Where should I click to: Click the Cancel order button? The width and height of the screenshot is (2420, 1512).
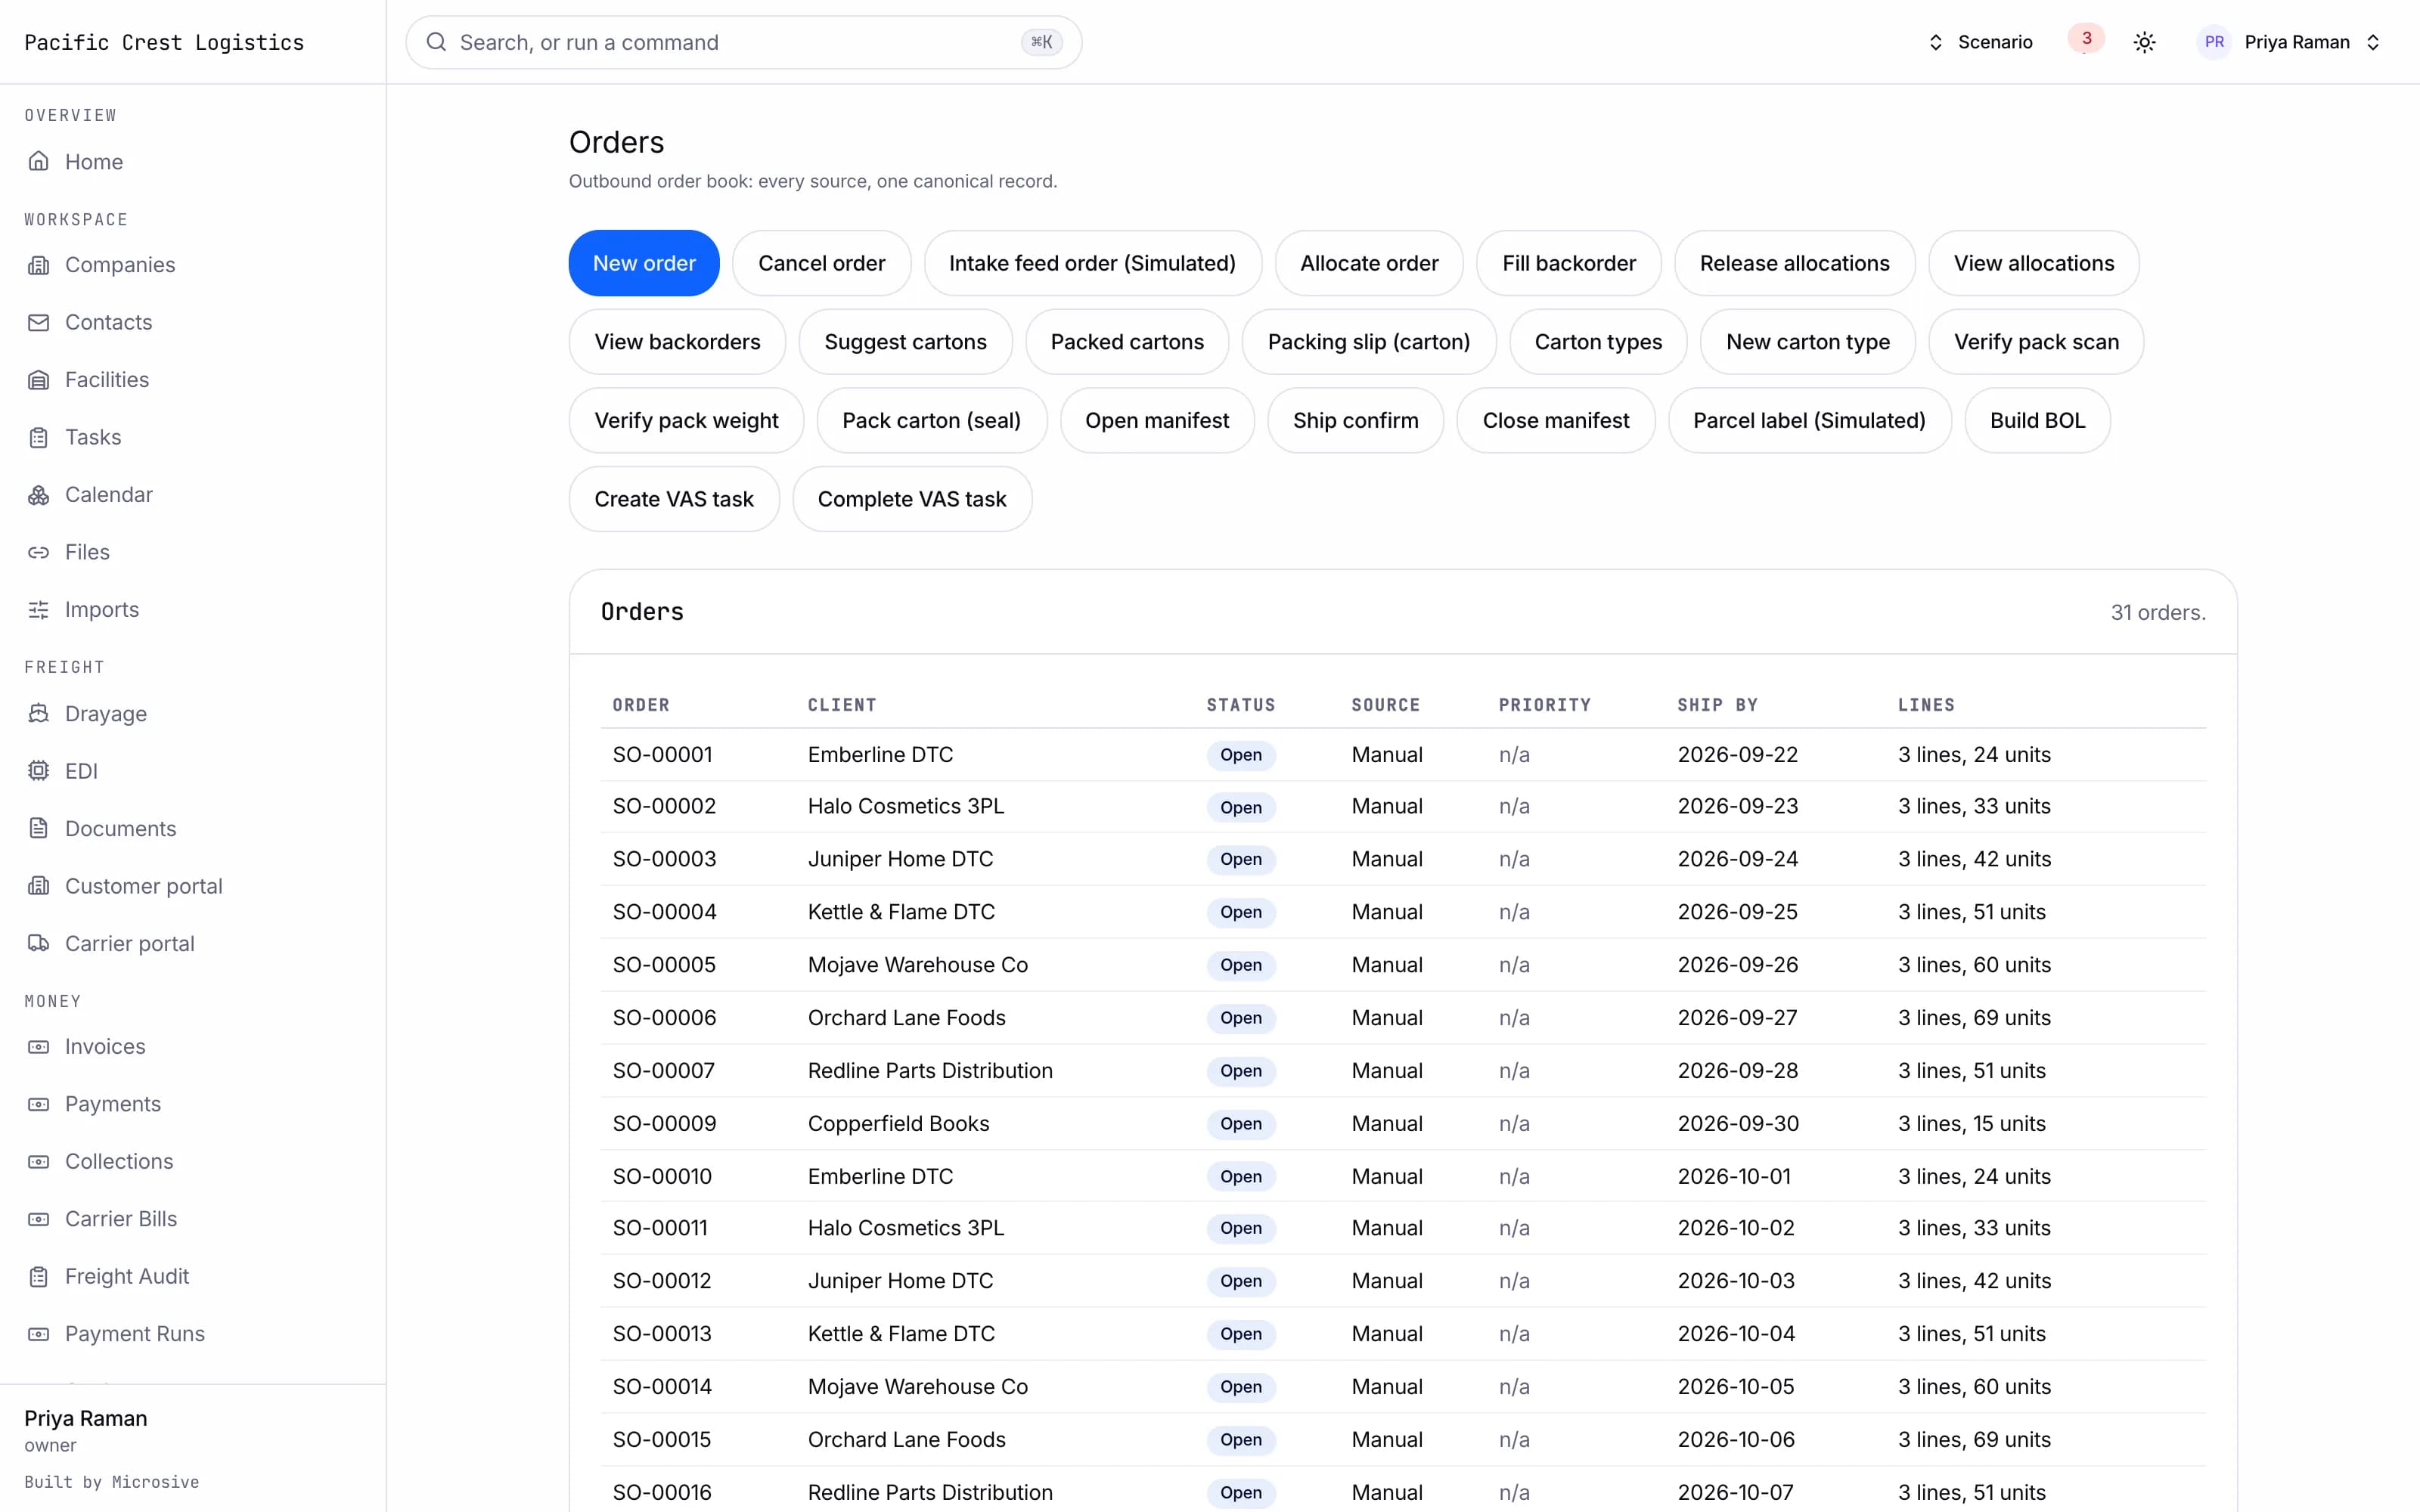click(821, 263)
